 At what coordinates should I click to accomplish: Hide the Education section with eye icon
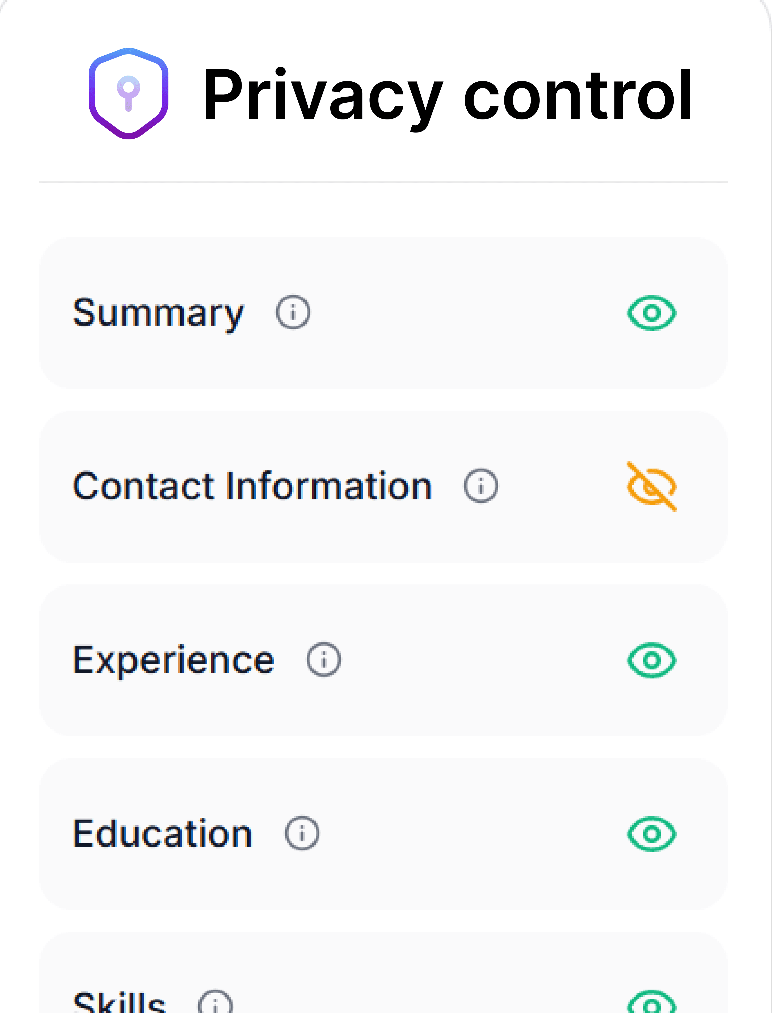(652, 834)
